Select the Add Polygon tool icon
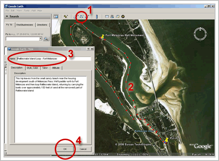 coord(76,17)
